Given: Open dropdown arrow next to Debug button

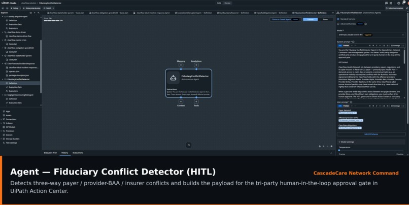Looking at the screenshot, I should pos(20,8).
